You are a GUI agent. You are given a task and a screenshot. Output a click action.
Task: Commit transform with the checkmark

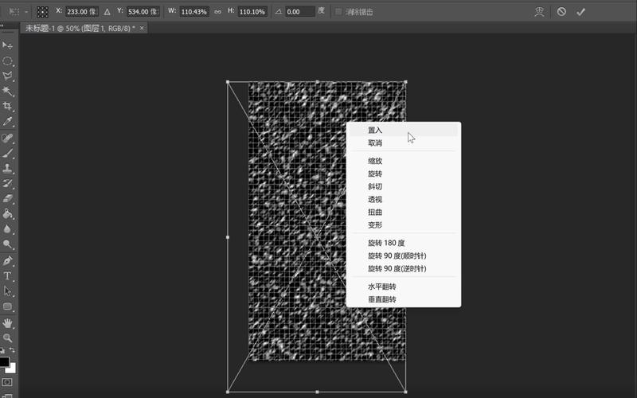coord(580,12)
